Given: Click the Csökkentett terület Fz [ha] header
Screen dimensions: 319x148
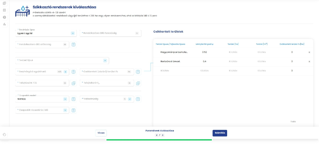Looking at the screenshot, I should (x=292, y=44).
